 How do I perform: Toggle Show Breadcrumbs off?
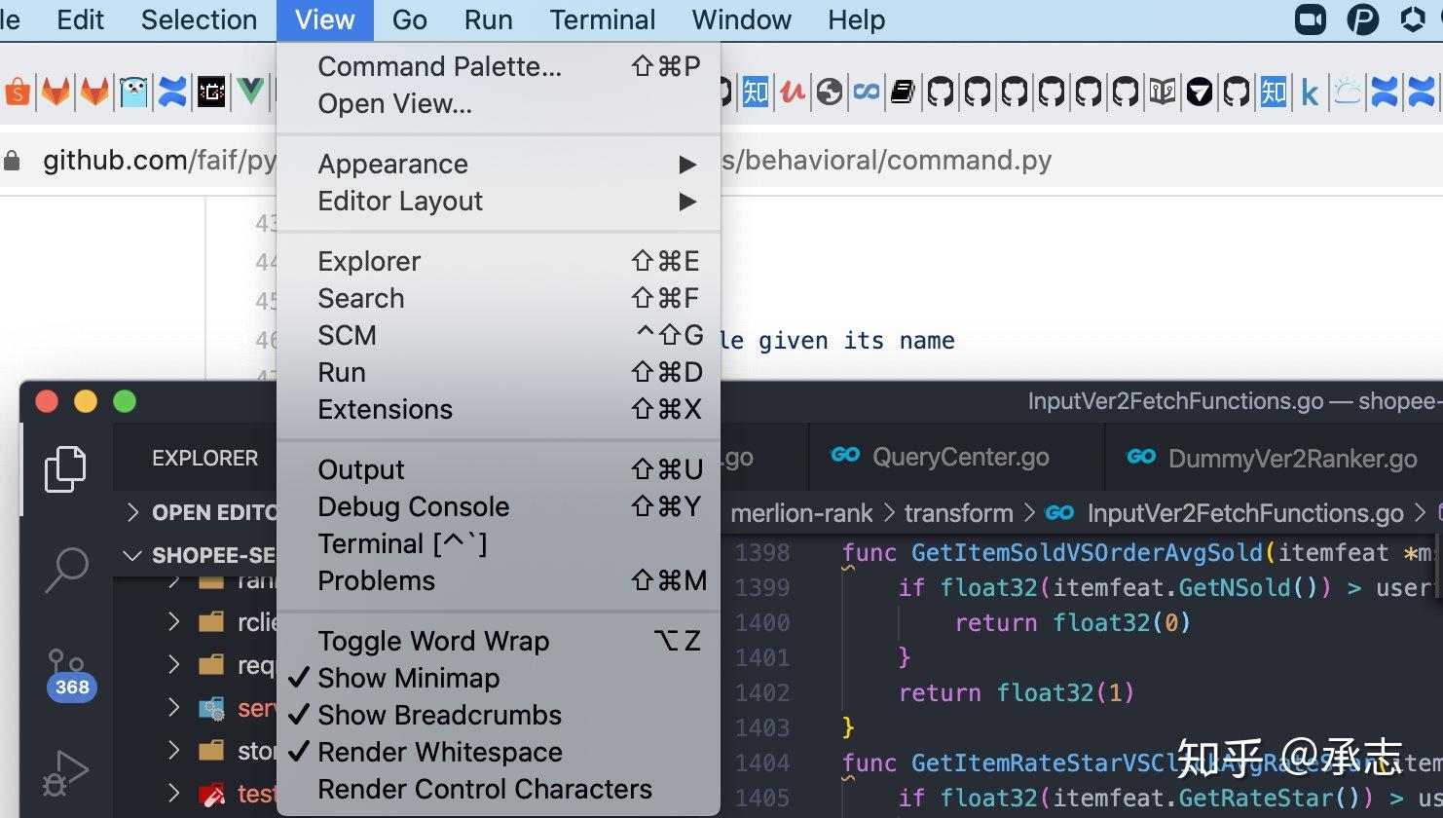499,715
